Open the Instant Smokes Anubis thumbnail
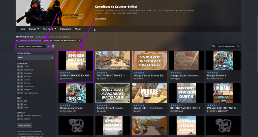Viewport: 258px width, 137px height. [x=186, y=126]
